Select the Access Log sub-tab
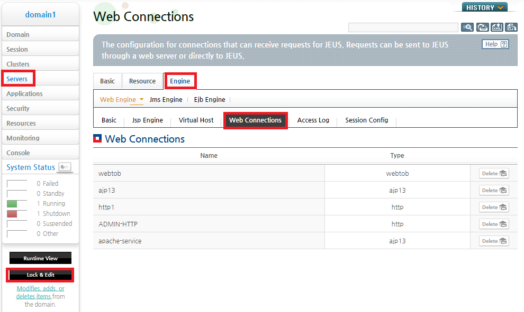 (313, 120)
